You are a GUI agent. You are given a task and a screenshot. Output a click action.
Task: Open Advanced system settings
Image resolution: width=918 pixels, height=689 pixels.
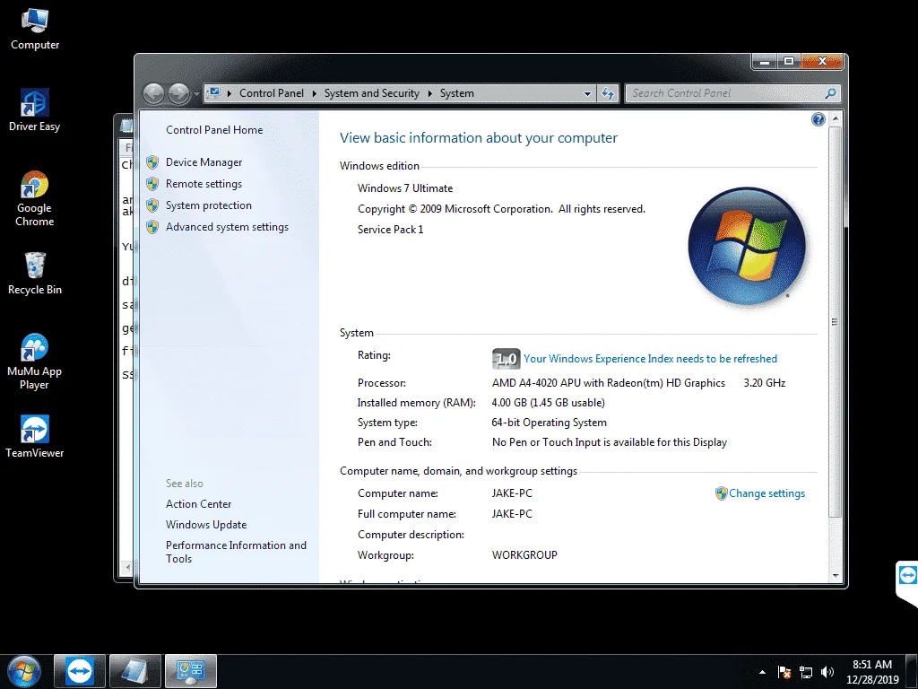pyautogui.click(x=227, y=227)
